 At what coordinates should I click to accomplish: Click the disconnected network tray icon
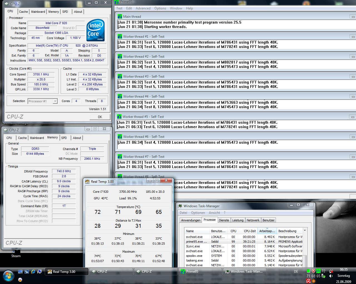tap(331, 271)
